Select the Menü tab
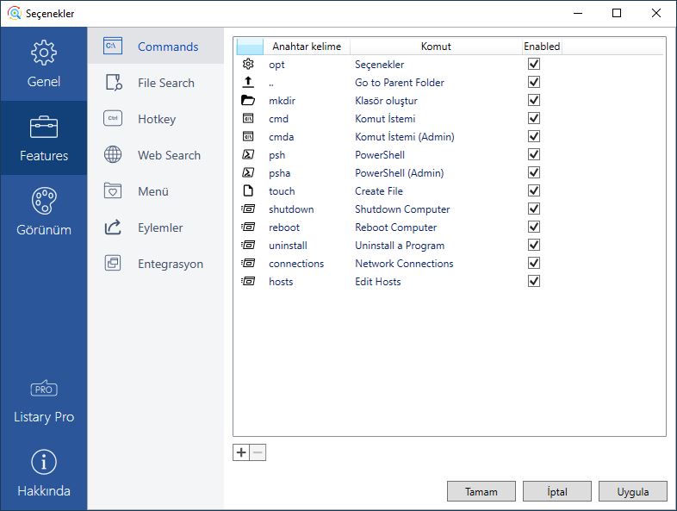The image size is (677, 511). pos(156,191)
